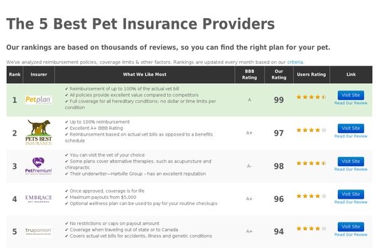Click the Trupanion logo
Viewport: 376px width, 250px height.
(39, 231)
